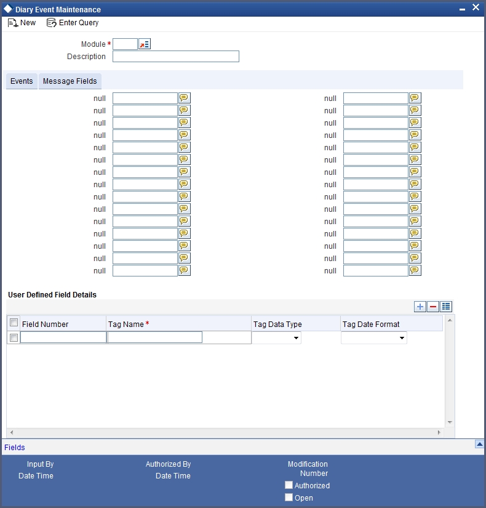Open the Tag Date Format dropdown
Viewport: 486px width, 508px height.
point(374,338)
